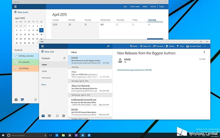Open the Windows Start button
The width and height of the screenshot is (220, 138).
tap(3, 135)
